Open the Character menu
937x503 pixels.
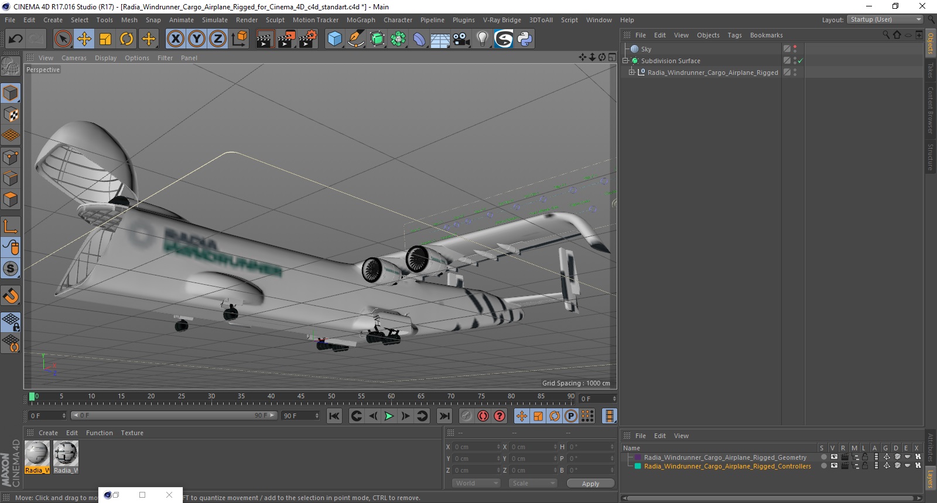tap(398, 20)
